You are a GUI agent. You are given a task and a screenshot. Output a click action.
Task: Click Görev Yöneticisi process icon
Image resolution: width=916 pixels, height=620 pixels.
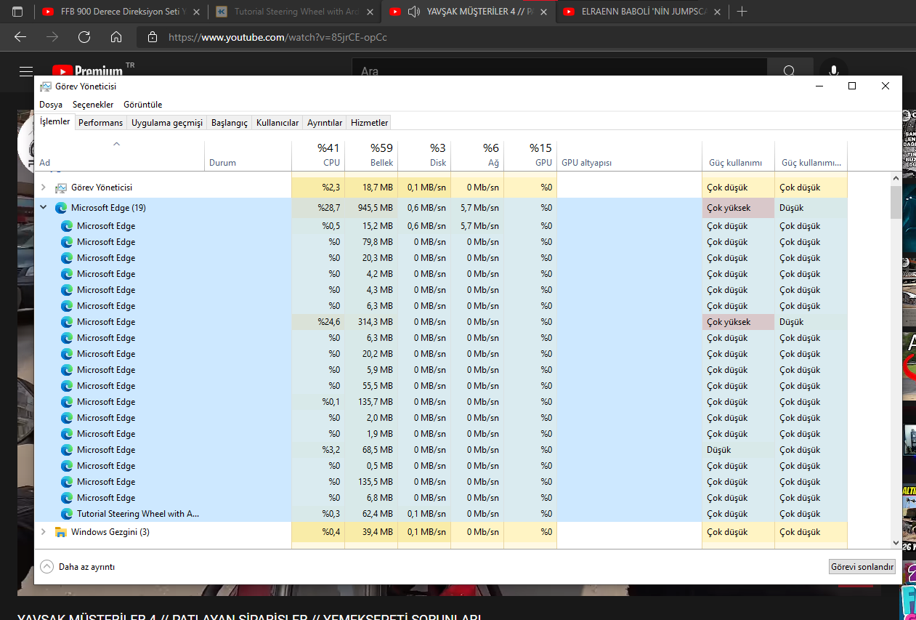pyautogui.click(x=61, y=188)
